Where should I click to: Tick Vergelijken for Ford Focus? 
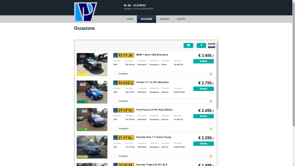pyautogui.click(x=117, y=129)
